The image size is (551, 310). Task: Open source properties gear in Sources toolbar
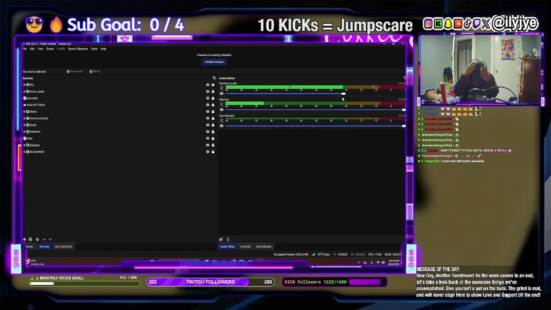pos(37,239)
